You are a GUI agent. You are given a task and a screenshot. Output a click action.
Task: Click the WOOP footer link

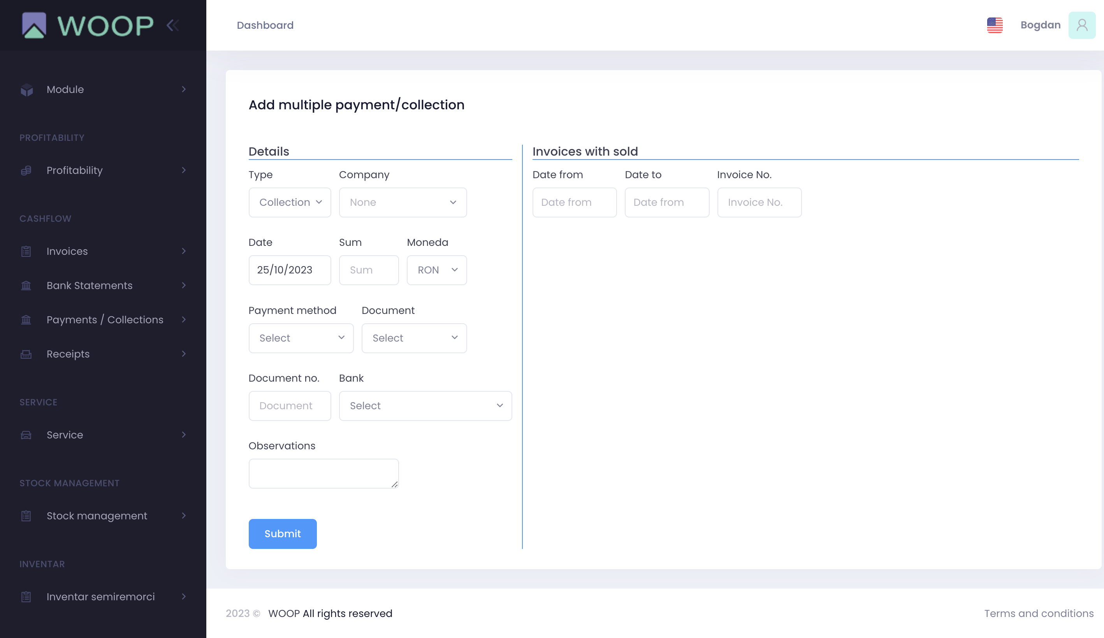pos(284,613)
